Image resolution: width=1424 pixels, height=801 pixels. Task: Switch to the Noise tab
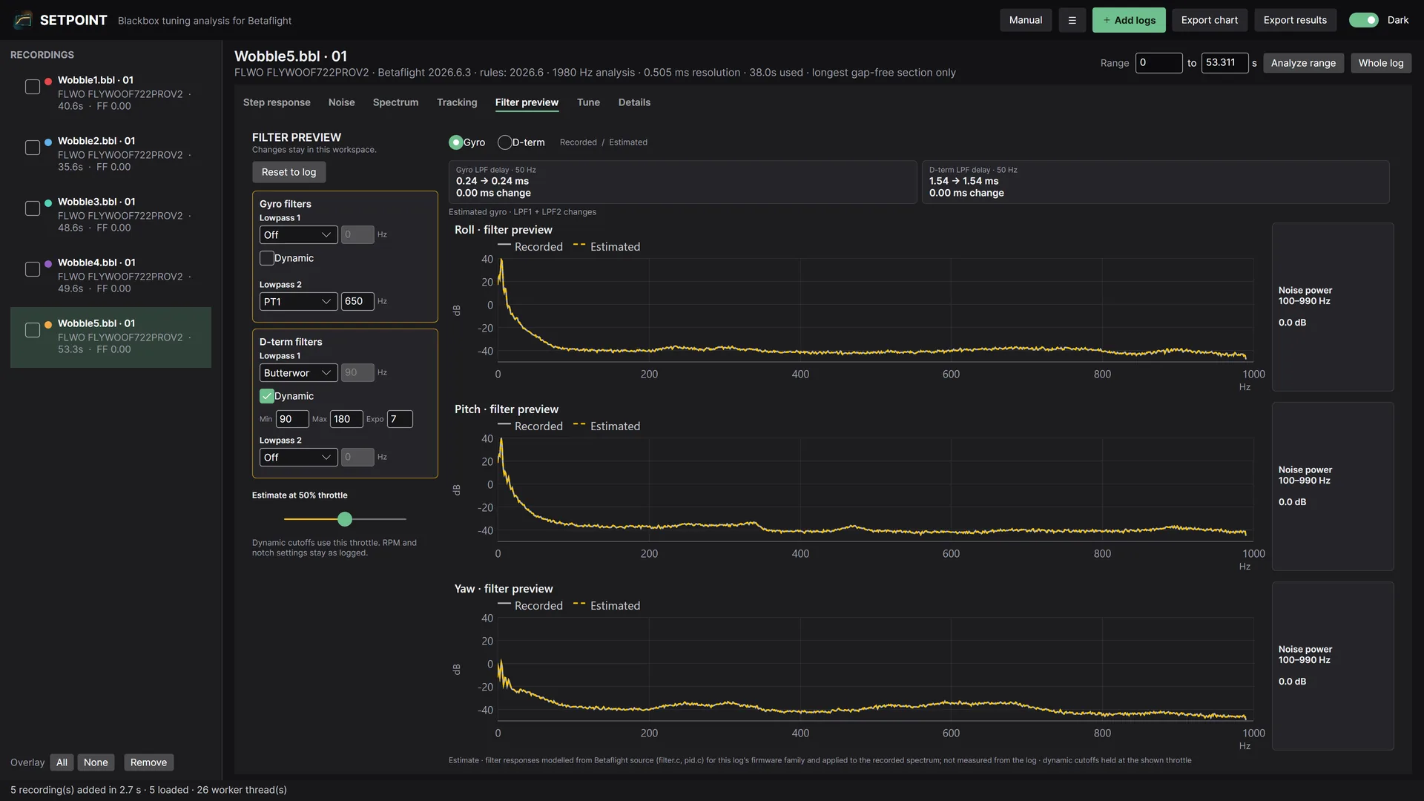coord(341,102)
